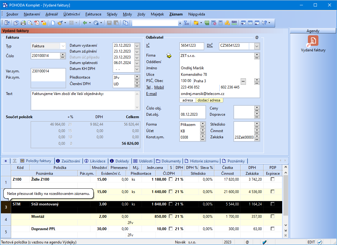Select the dodací adresa tab
This screenshot has width=337, height=245.
pyautogui.click(x=209, y=100)
